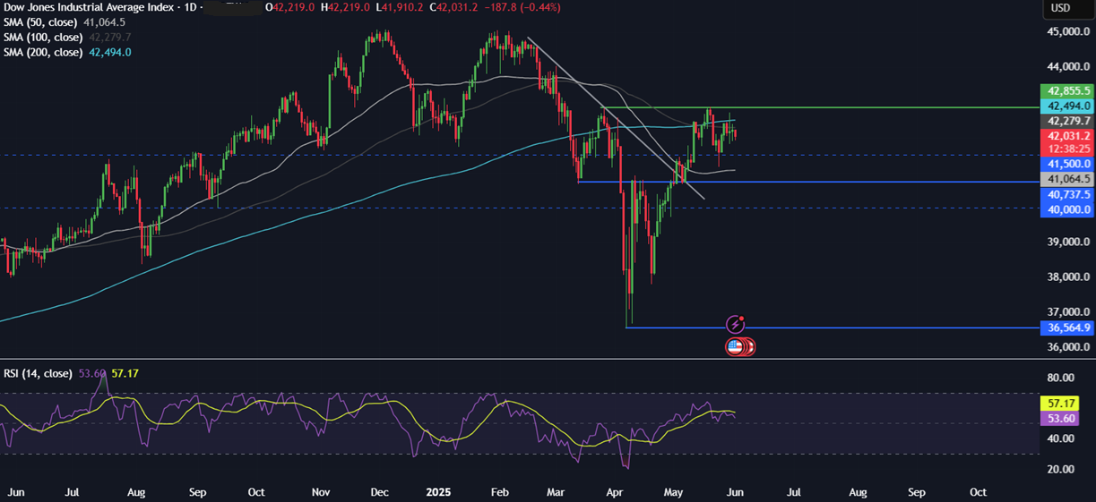Open the purple lightning bolt event icon
1096x502 pixels.
point(736,324)
